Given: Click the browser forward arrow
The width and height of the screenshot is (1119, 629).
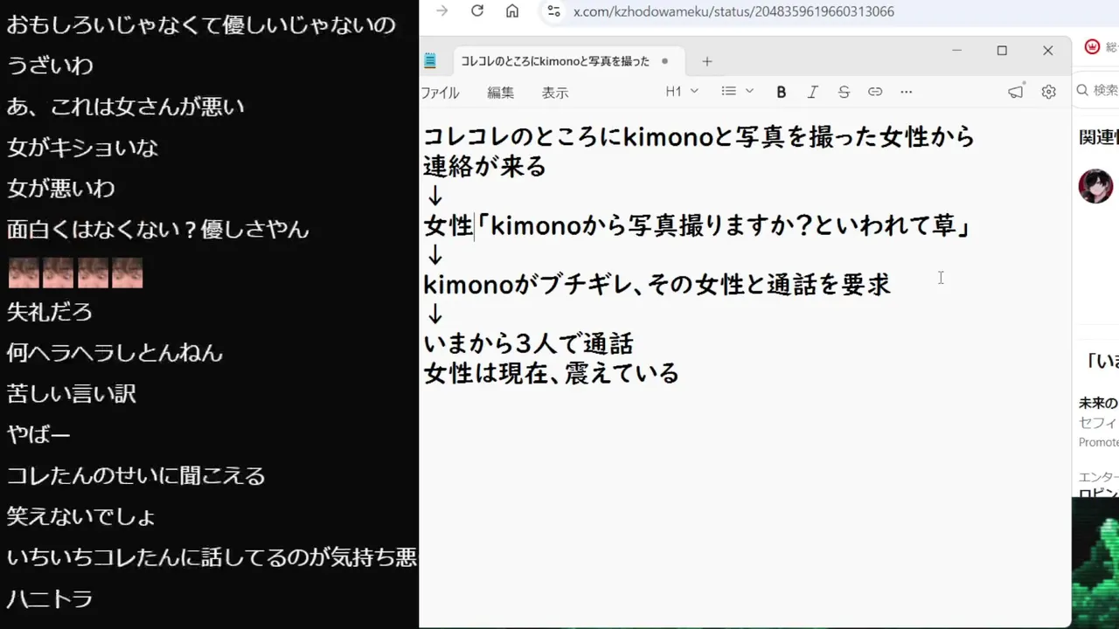Looking at the screenshot, I should (442, 11).
